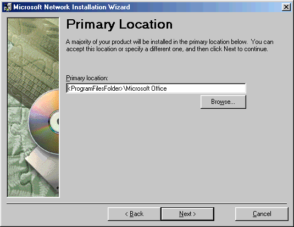Click the blank end of the path field
Viewport: 294px width, 227px height.
pos(206,88)
